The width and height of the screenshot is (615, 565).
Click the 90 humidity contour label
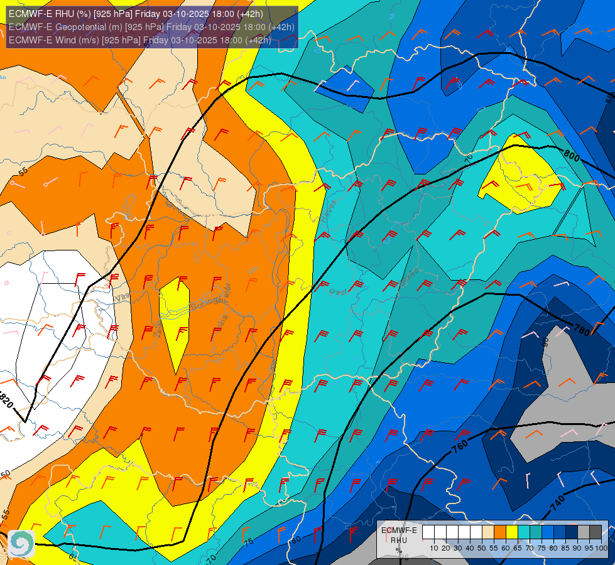click(x=545, y=342)
